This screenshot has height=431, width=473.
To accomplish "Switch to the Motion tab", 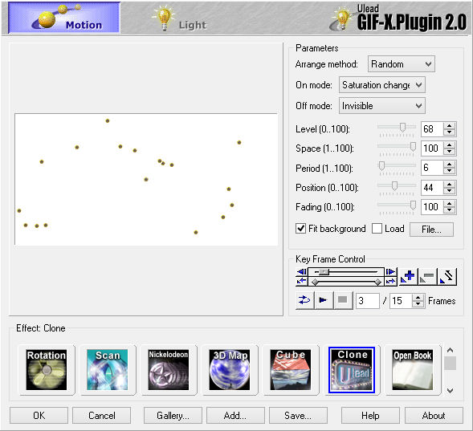I will pos(64,18).
